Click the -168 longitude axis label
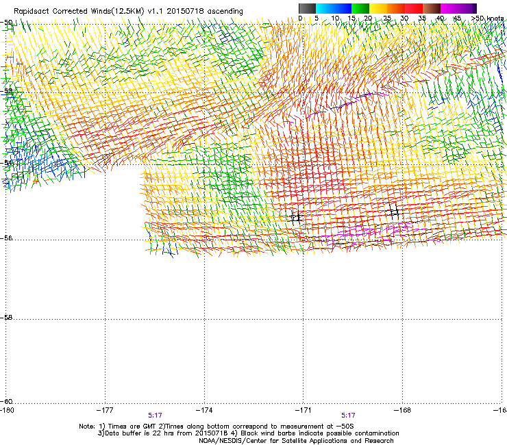The height and width of the screenshot is (445, 507). (403, 410)
